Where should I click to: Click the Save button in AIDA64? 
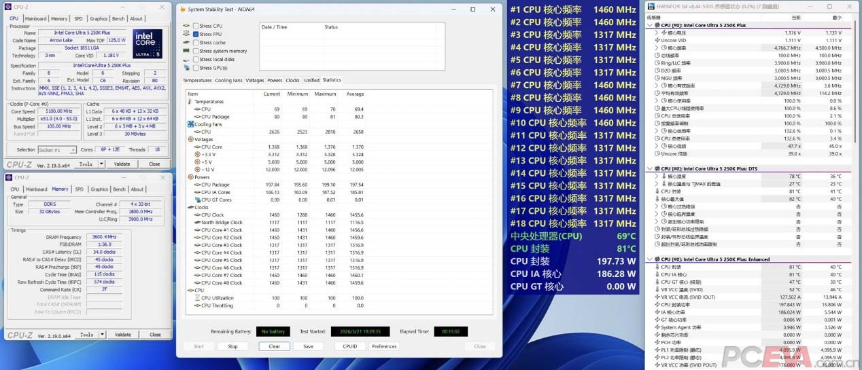tap(308, 346)
